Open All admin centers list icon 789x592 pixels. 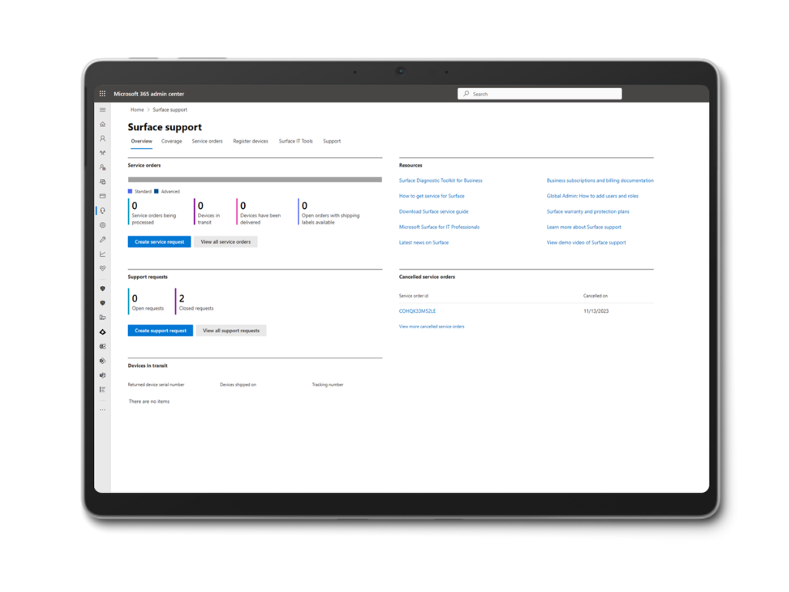(x=102, y=389)
